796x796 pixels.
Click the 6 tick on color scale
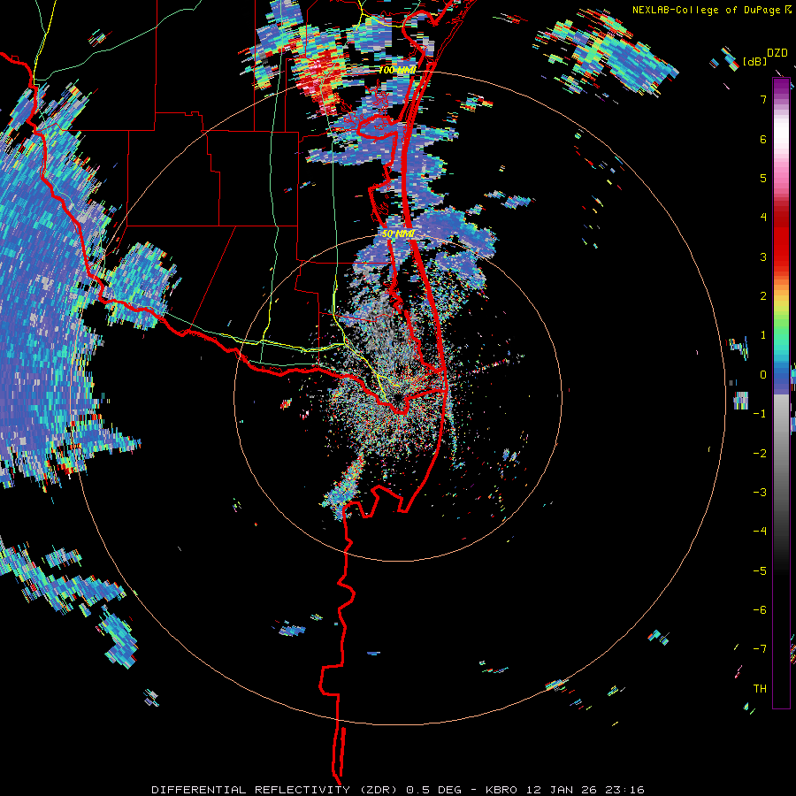pos(763,139)
